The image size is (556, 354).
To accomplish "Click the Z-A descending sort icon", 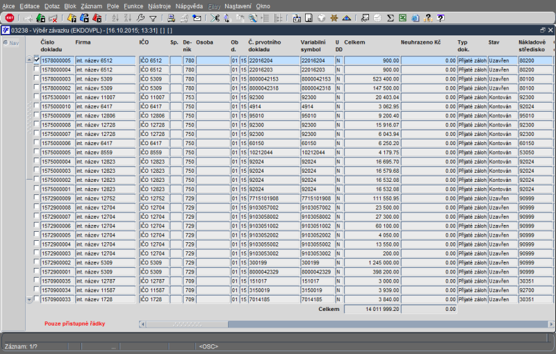I will pyautogui.click(x=128, y=18).
